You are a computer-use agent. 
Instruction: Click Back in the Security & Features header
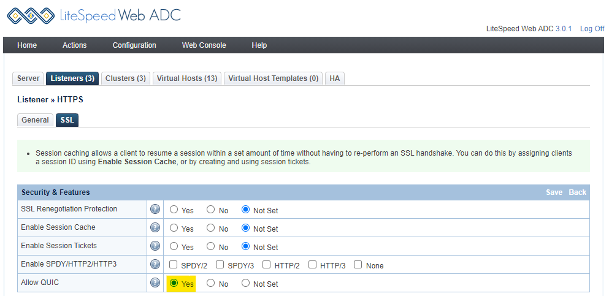click(x=577, y=192)
